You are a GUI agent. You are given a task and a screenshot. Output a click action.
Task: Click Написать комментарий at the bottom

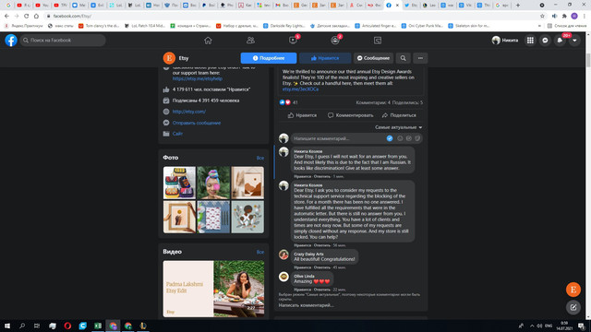306,305
